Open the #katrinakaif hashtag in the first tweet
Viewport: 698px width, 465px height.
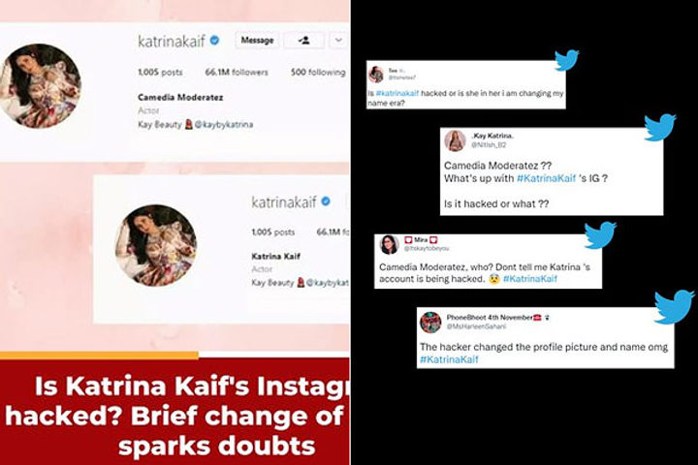tap(397, 93)
